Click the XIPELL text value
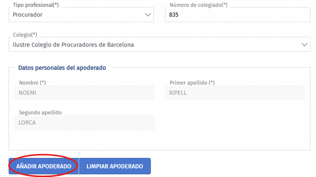The width and height of the screenshot is (316, 177). click(178, 93)
